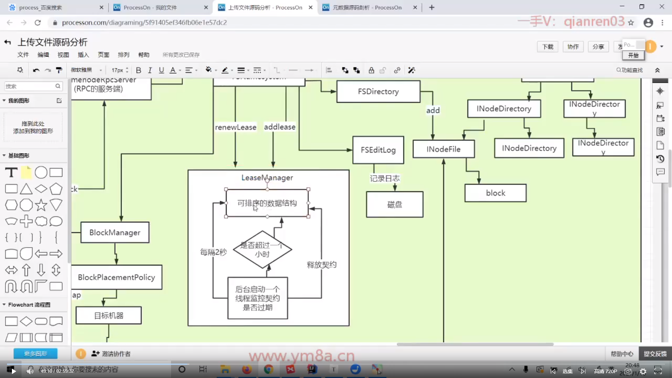This screenshot has height=378, width=672.
Task: Click the comment bubble icon in right panel
Action: click(x=660, y=172)
